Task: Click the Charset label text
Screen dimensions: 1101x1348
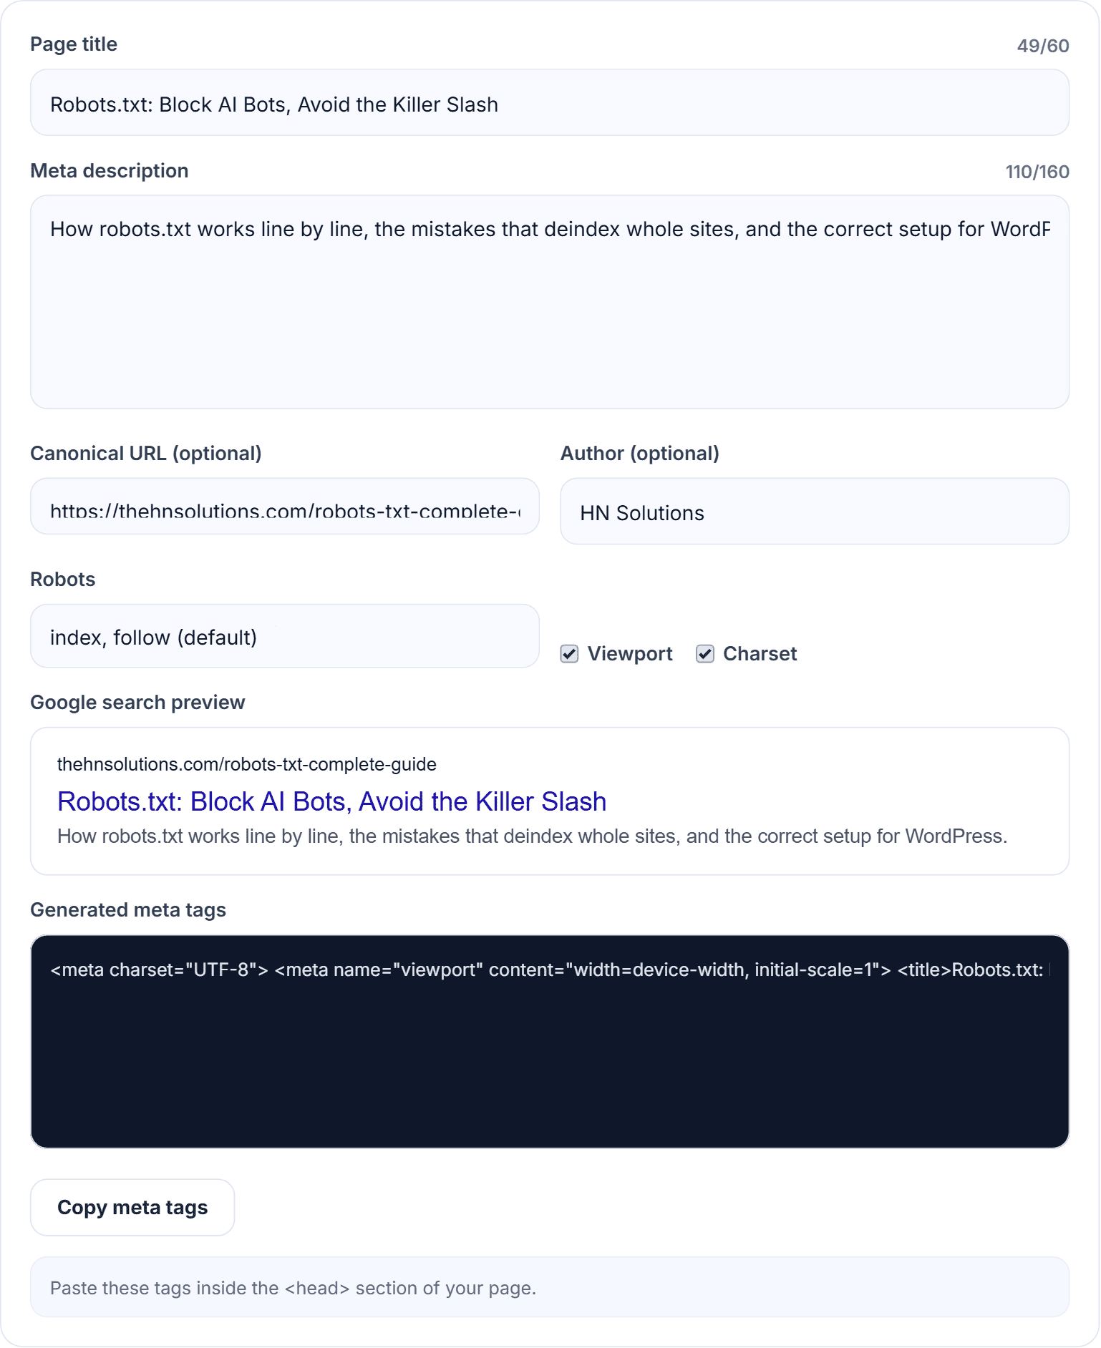Action: pos(760,654)
